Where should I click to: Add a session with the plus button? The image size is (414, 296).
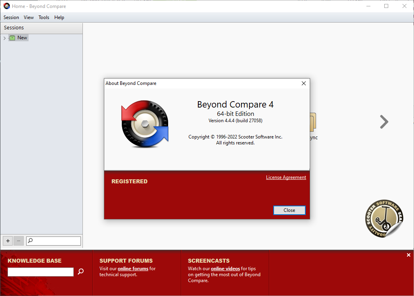(x=8, y=241)
